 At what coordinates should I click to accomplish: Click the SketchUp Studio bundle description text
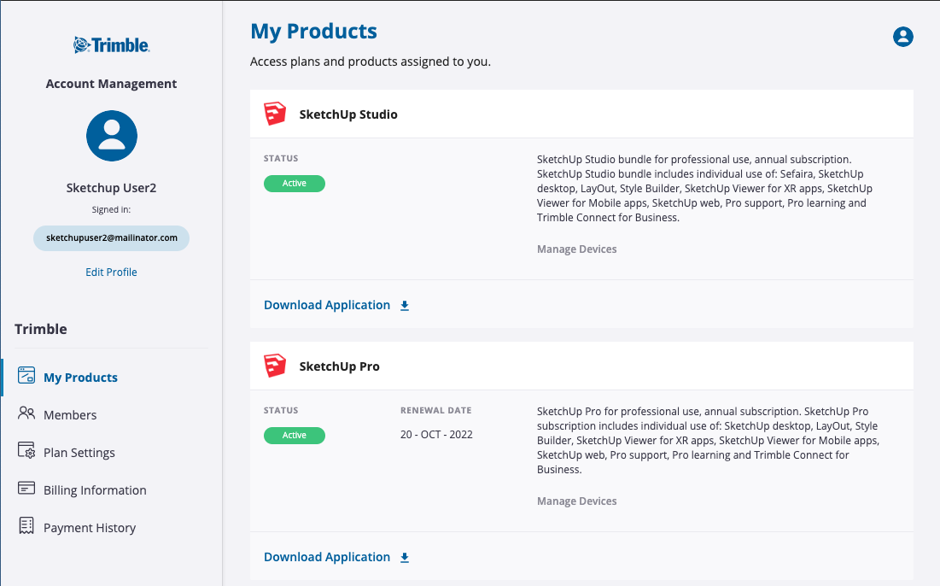pyautogui.click(x=704, y=188)
